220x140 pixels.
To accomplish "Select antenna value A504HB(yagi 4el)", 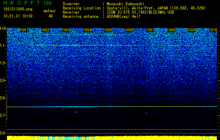I will click(x=123, y=16).
